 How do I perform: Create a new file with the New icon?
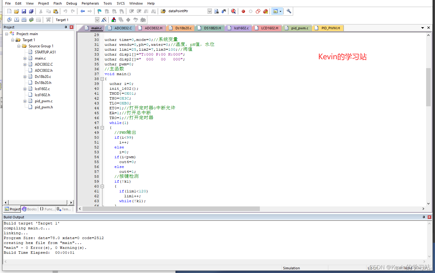[9, 11]
